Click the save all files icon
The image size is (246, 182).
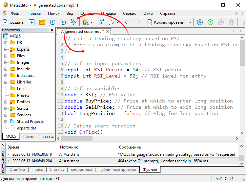(63, 22)
